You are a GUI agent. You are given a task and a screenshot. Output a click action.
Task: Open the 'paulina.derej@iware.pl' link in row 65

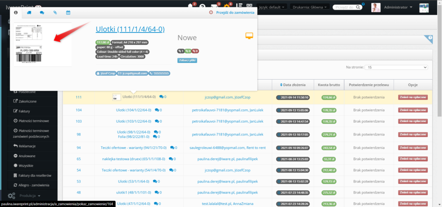pos(216,159)
